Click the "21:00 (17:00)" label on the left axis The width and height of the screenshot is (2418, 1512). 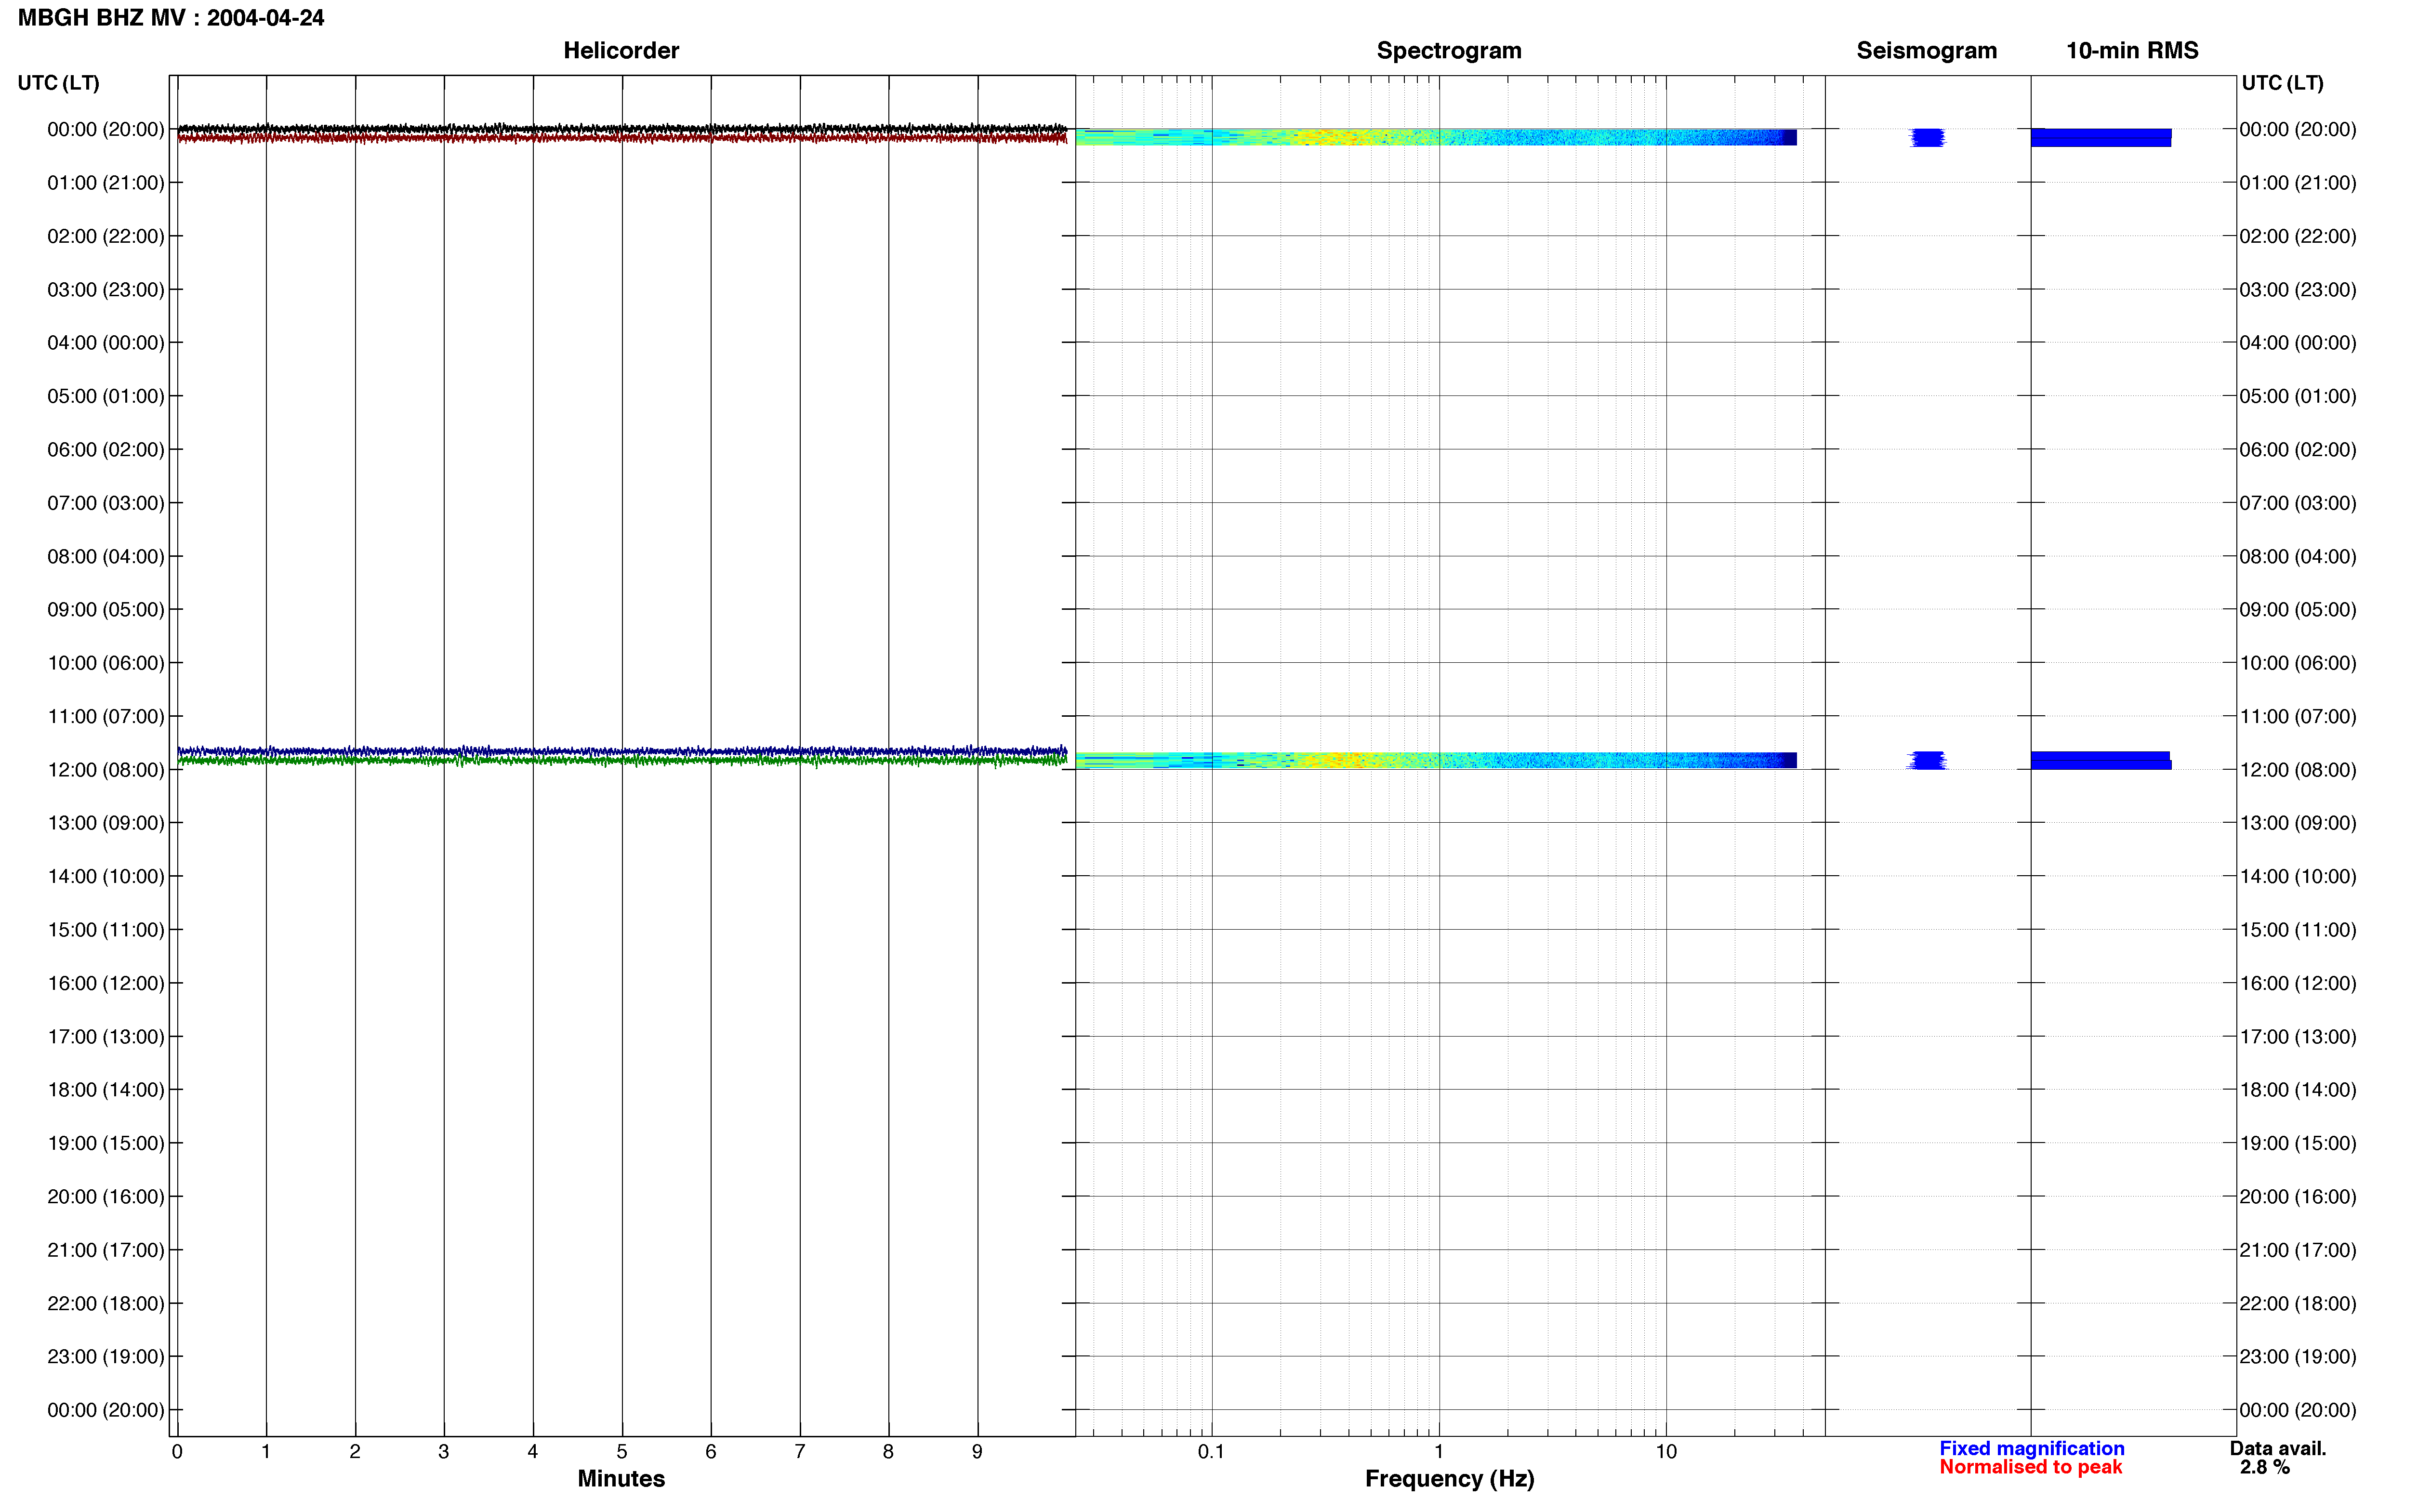(x=106, y=1250)
